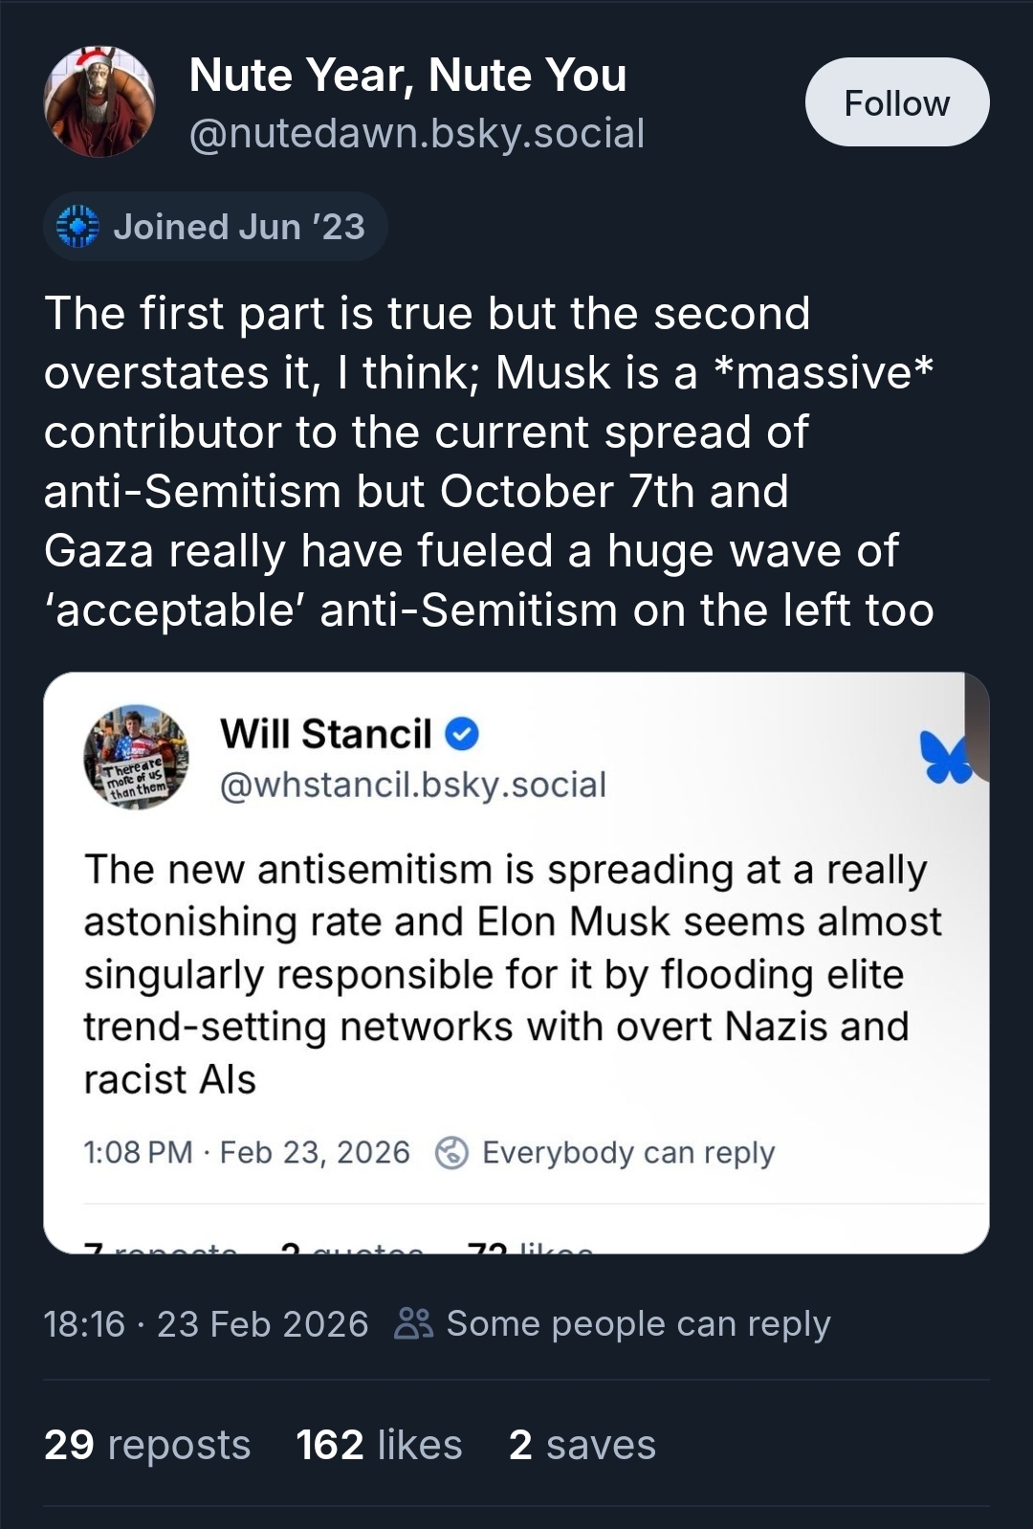Open the @nutedawn.bsky.social handle link
Image resolution: width=1033 pixels, height=1529 pixels.
[x=417, y=134]
